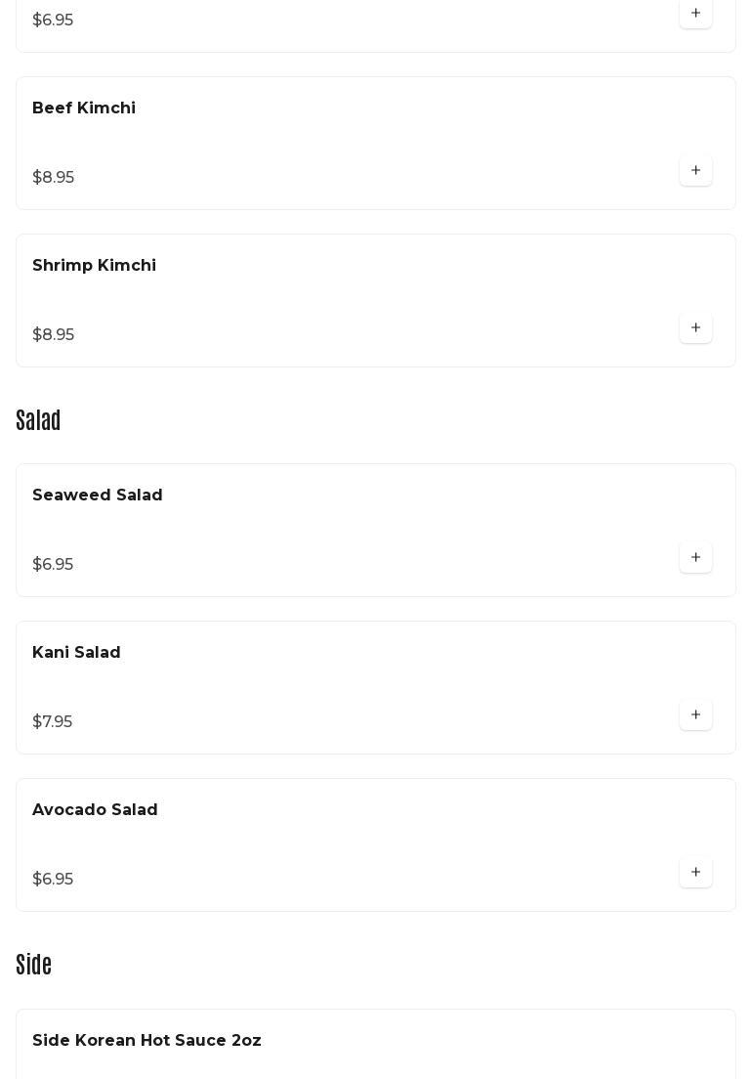Click the $6.95 price of Seaweed Salad
Screen dimensions: 752x1079
[53, 564]
